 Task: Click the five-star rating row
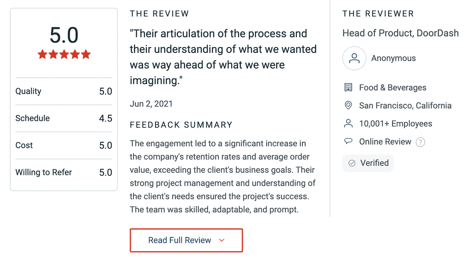[64, 54]
